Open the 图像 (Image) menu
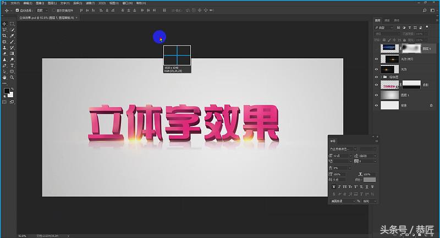The height and width of the screenshot is (238, 440). point(40,3)
